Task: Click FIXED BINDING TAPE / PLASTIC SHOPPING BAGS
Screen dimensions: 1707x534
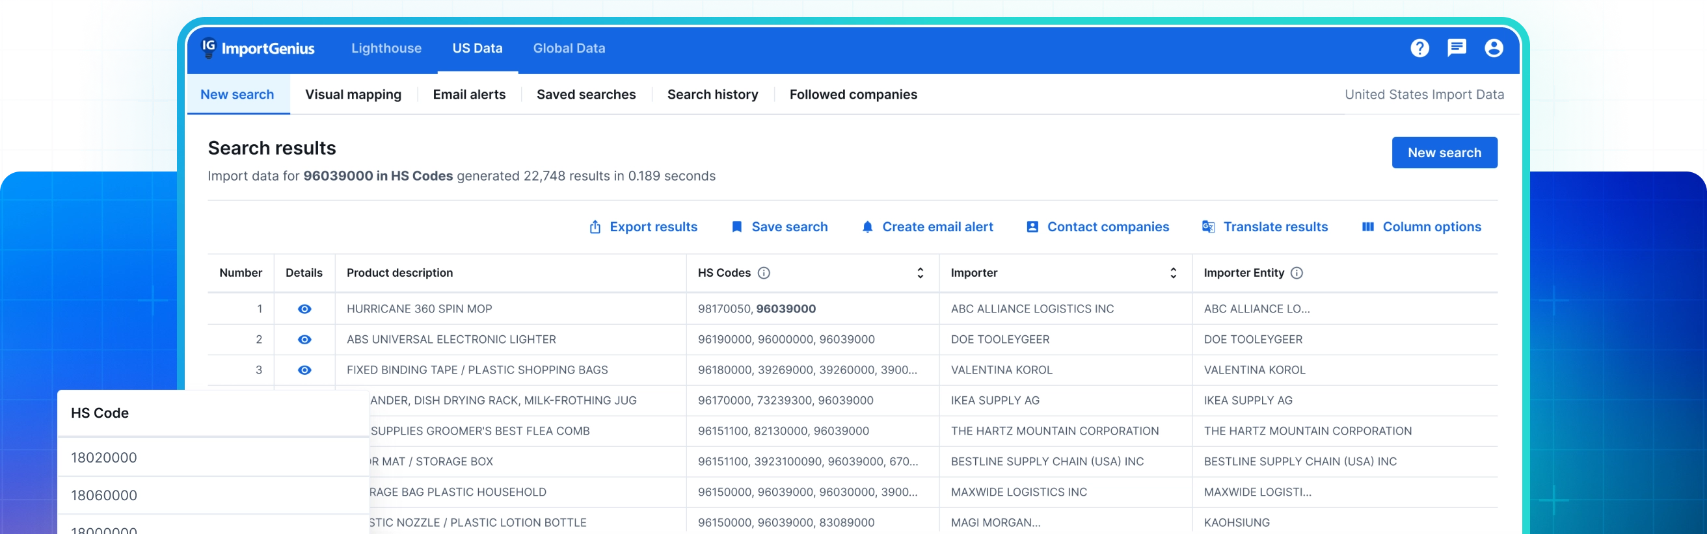Action: pos(476,370)
